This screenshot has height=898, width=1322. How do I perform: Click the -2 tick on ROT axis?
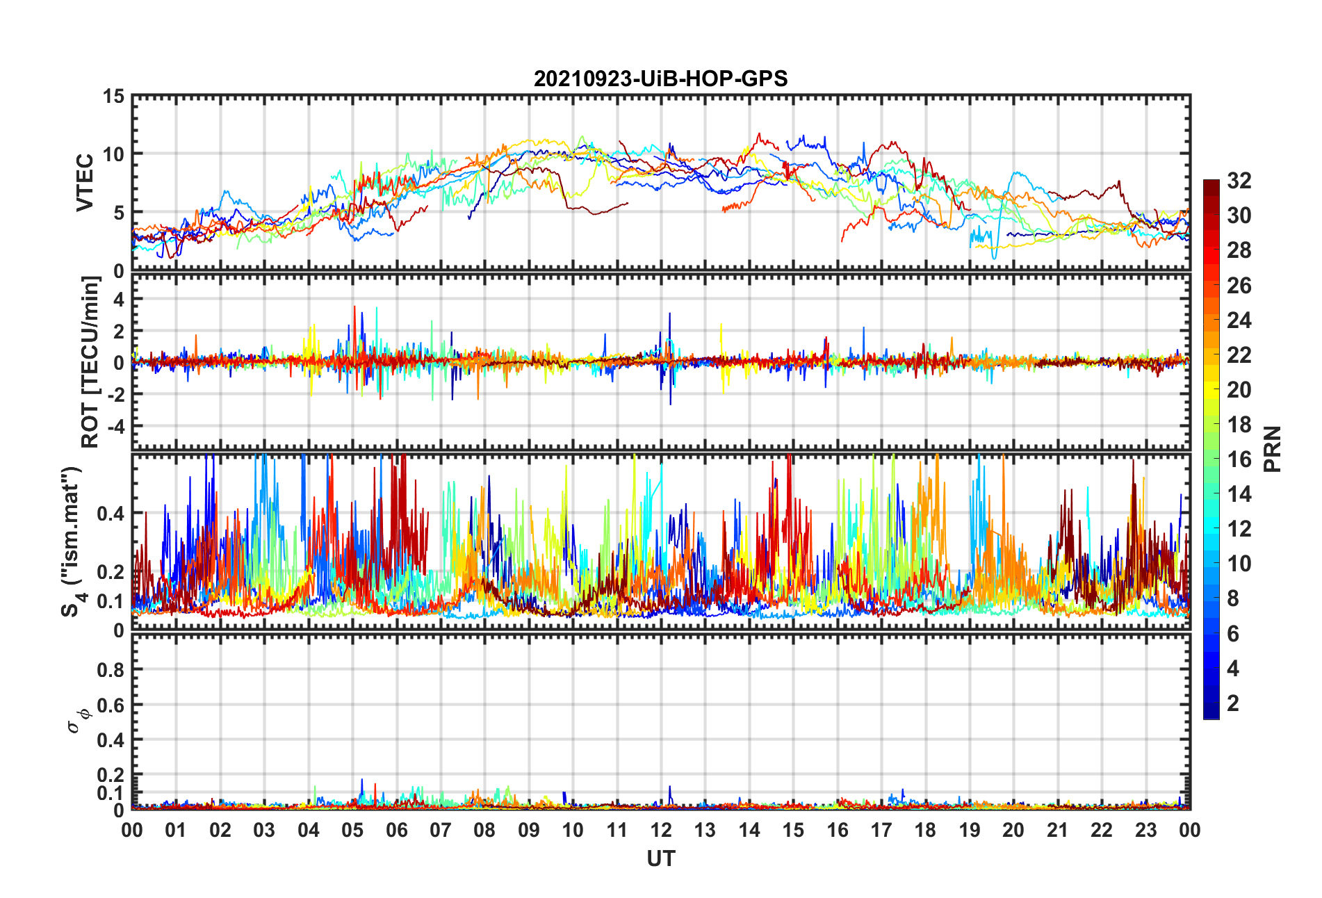(116, 394)
